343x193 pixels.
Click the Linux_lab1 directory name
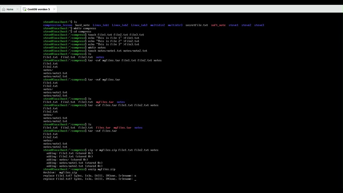coord(101,25)
